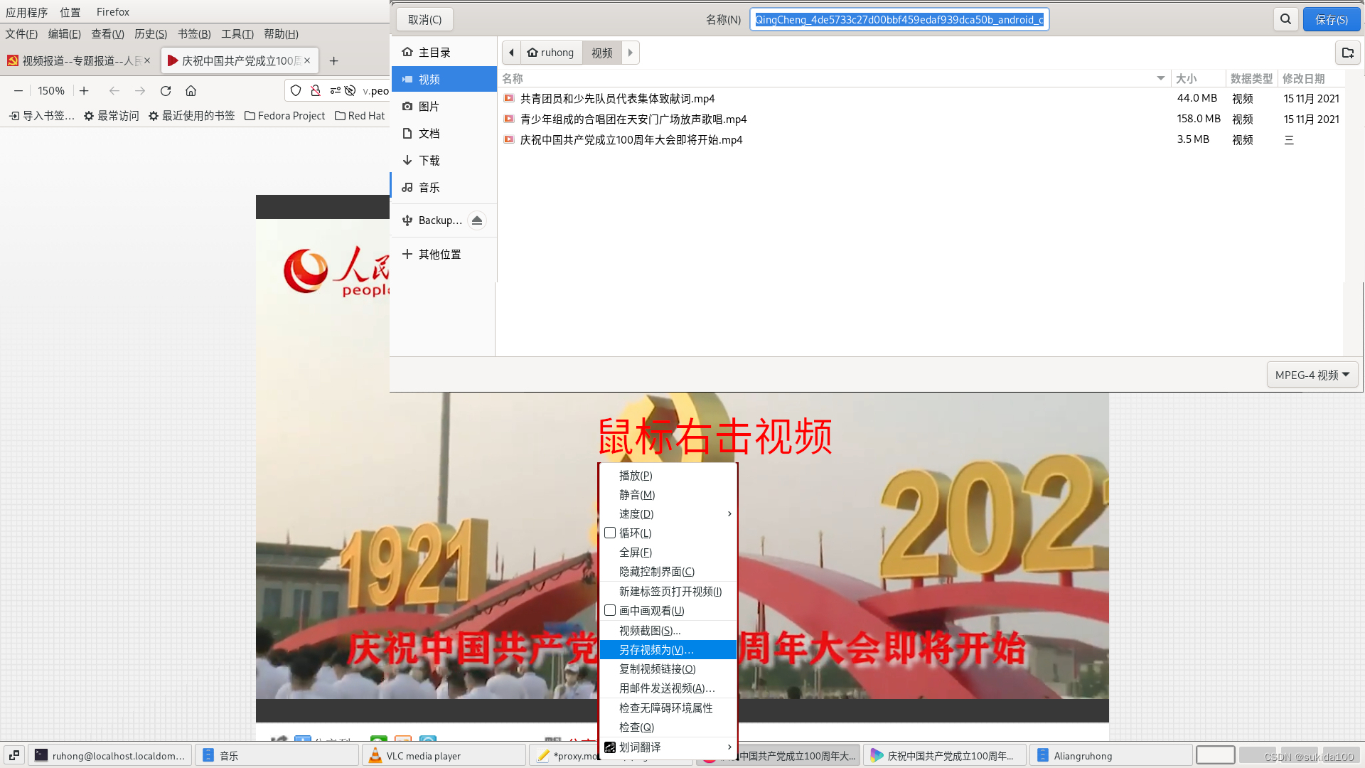Image resolution: width=1365 pixels, height=768 pixels.
Task: Click the ruhong path button
Action: (551, 53)
